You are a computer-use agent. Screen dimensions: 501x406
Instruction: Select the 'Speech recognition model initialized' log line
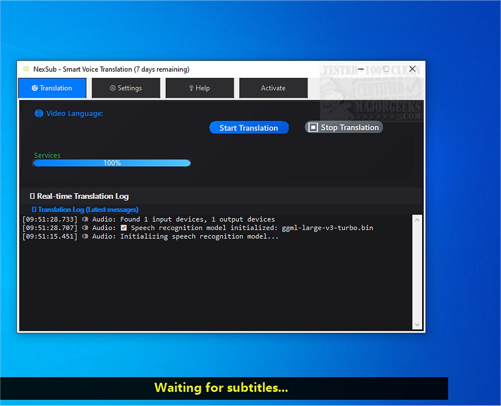(197, 228)
